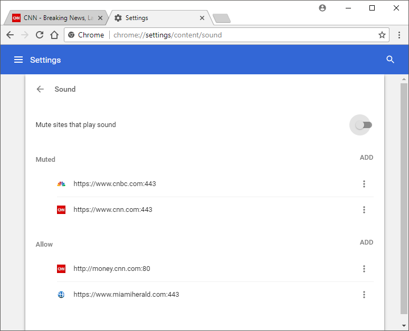The height and width of the screenshot is (331, 409).
Task: Select the https://www.miamiherald.com:443 entry
Action: [x=215, y=295]
